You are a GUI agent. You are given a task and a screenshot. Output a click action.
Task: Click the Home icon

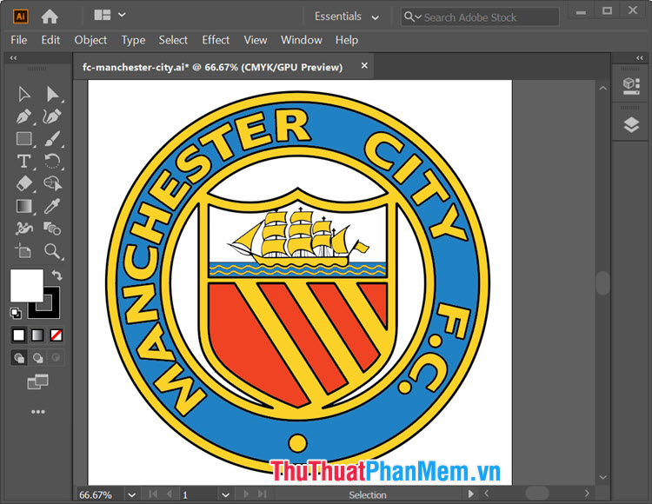coord(50,17)
